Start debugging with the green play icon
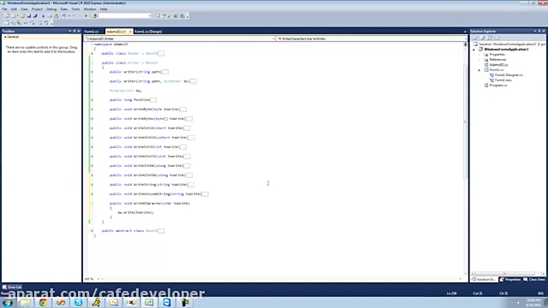The width and height of the screenshot is (548, 308). (86, 16)
